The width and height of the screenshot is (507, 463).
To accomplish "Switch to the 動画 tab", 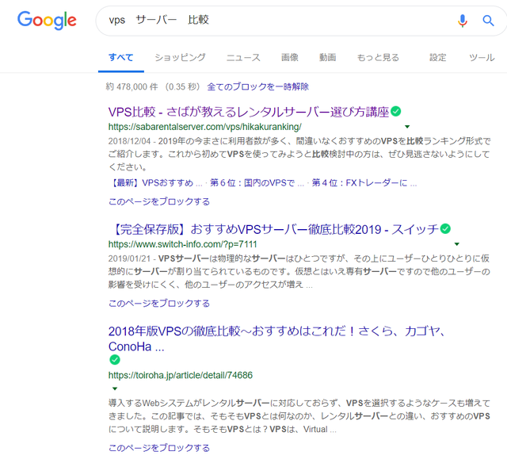I will point(327,58).
